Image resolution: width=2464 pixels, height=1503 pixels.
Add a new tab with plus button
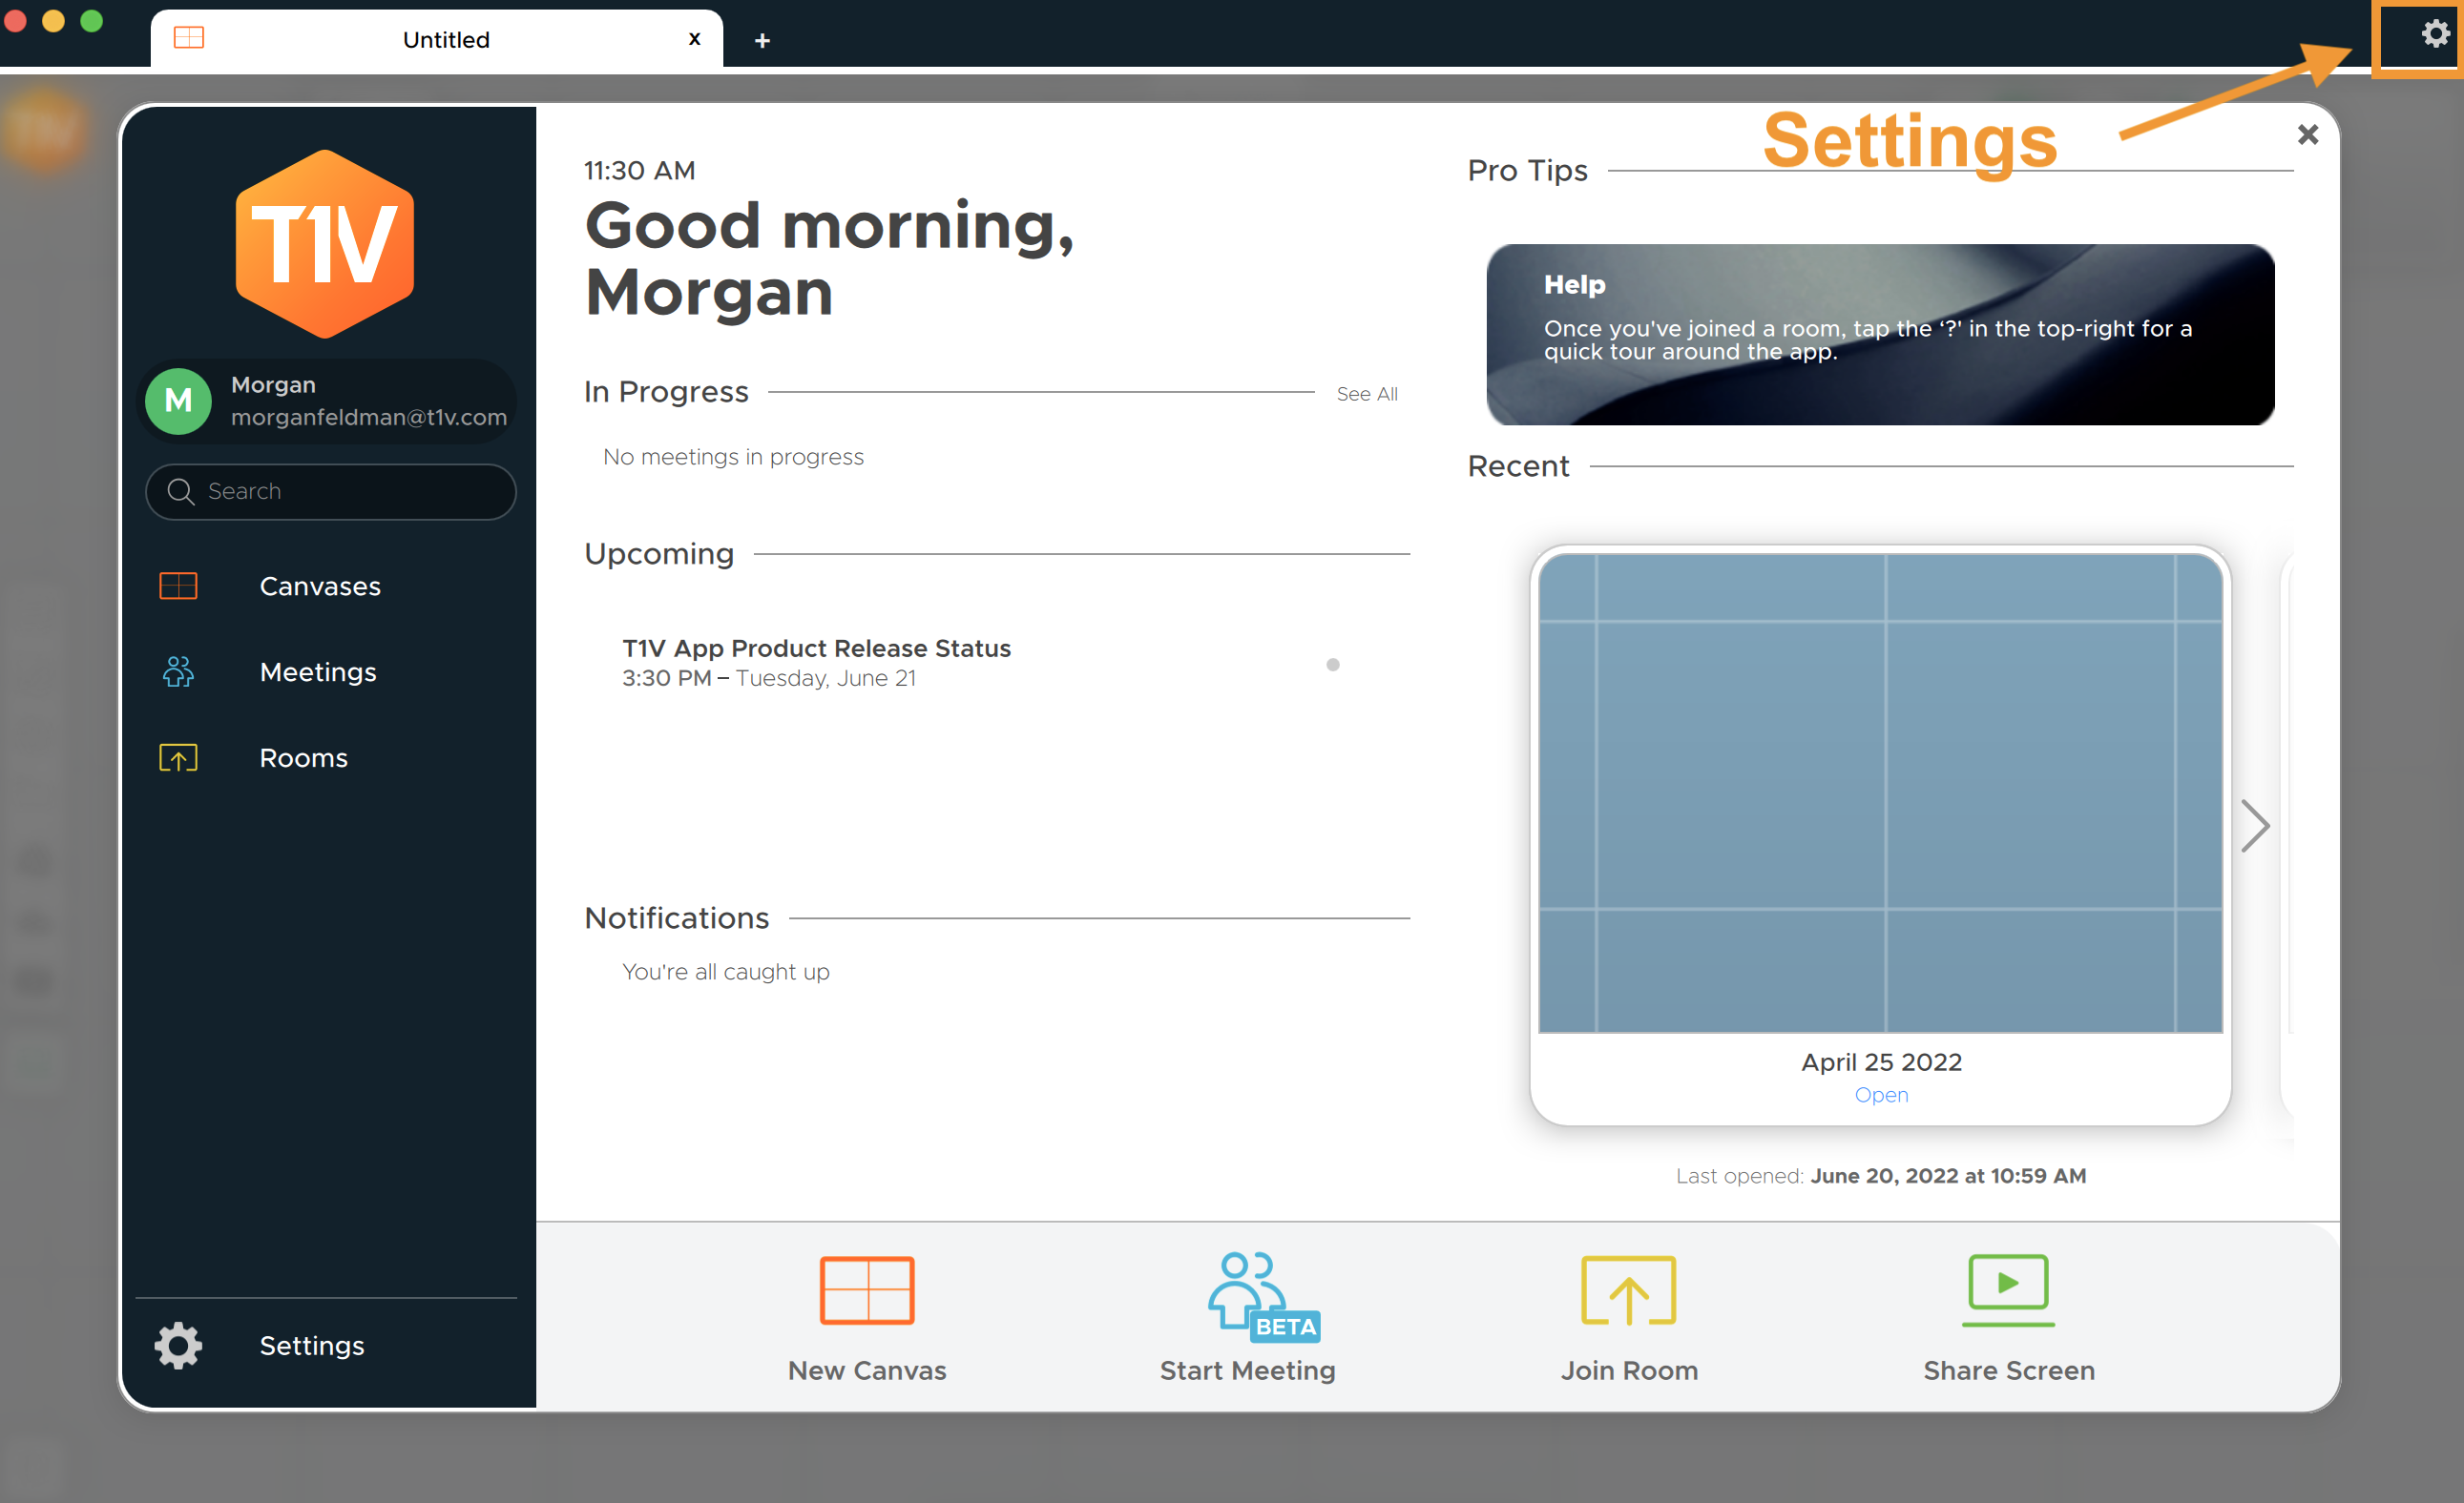tap(762, 41)
